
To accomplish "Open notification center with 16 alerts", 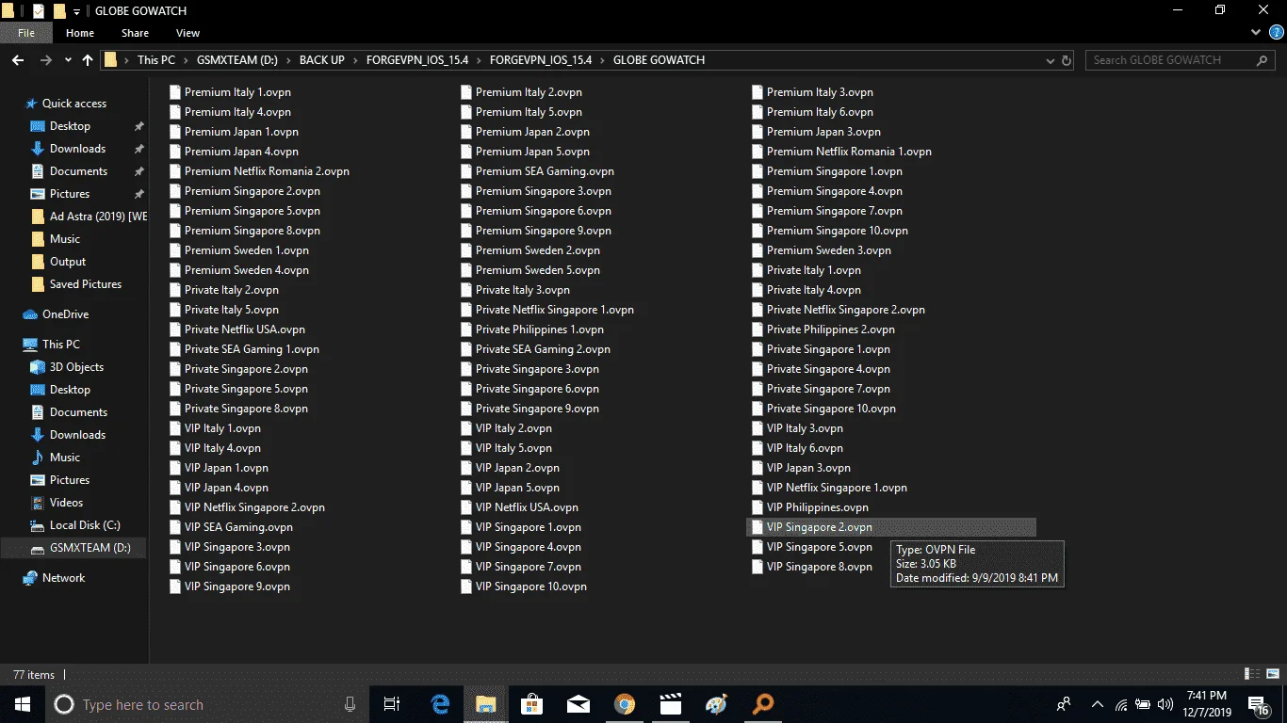I will 1258,704.
